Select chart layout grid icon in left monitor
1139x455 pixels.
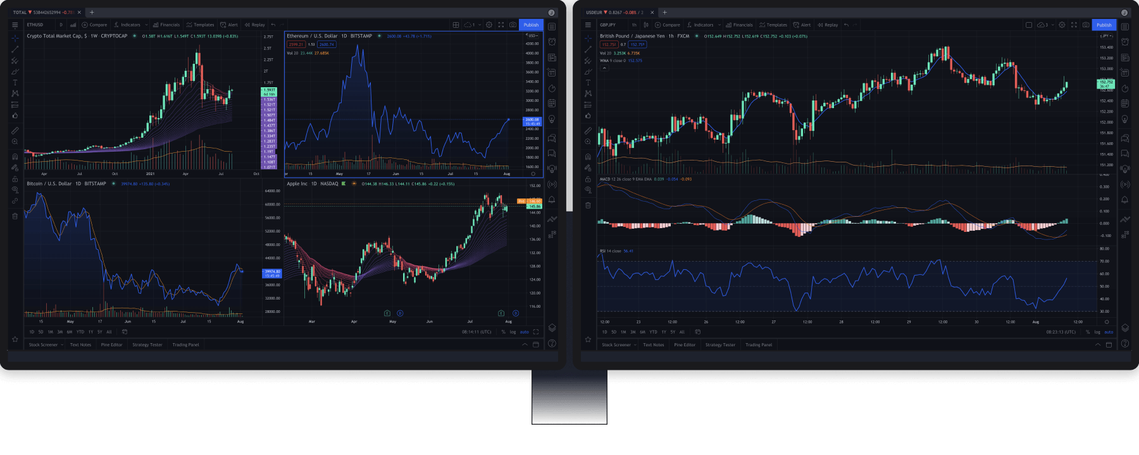[x=456, y=25]
